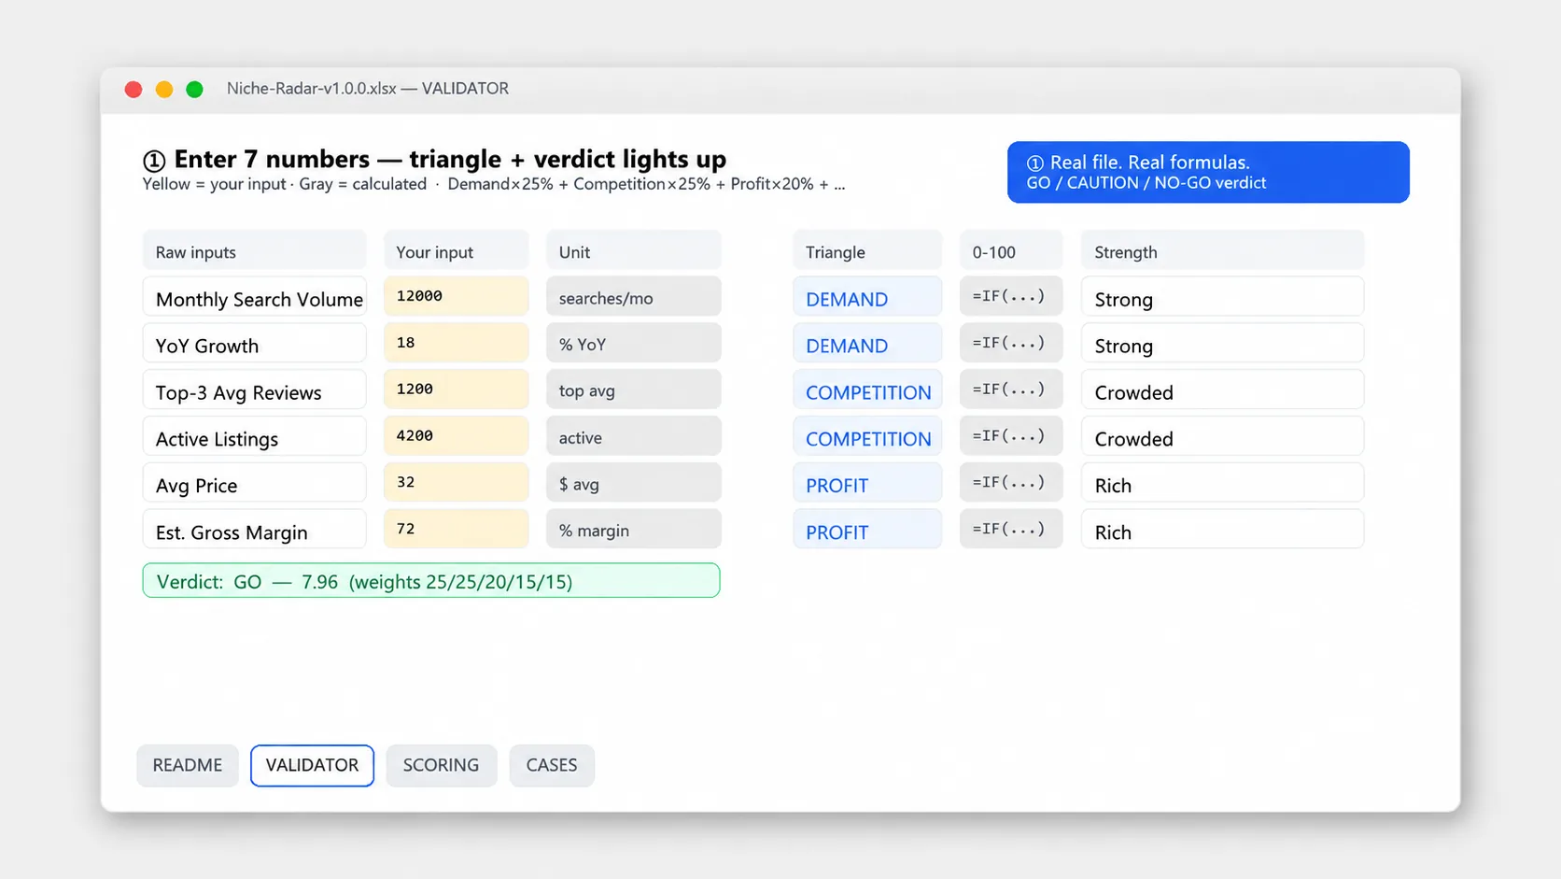Click the Raw inputs column header
Image resolution: width=1561 pixels, height=879 pixels.
(x=255, y=251)
